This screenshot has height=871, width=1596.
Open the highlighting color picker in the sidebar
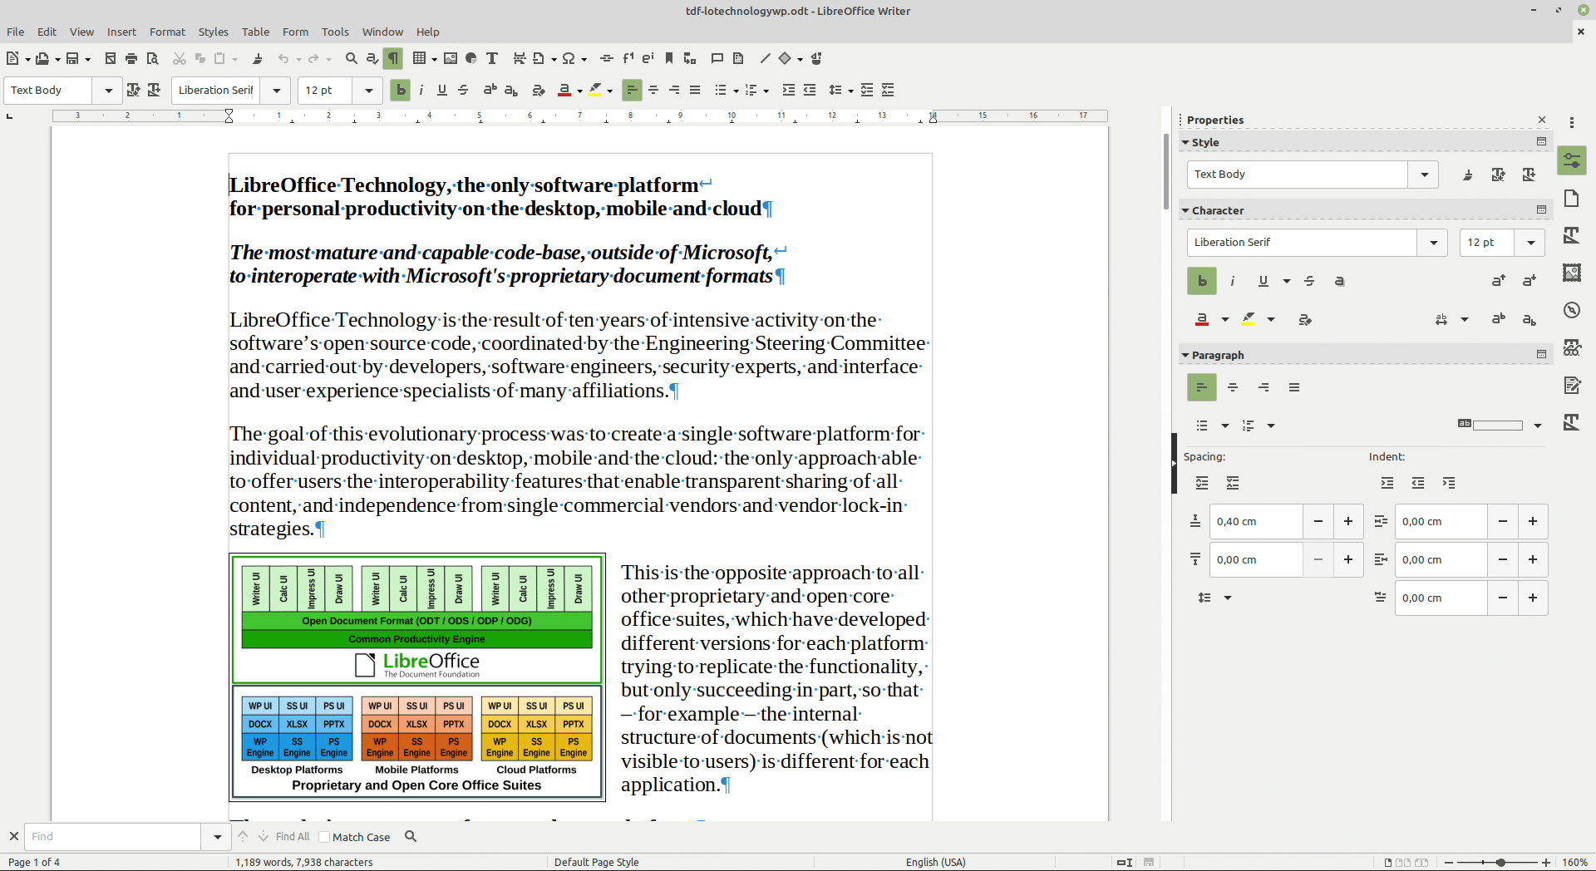coord(1271,319)
